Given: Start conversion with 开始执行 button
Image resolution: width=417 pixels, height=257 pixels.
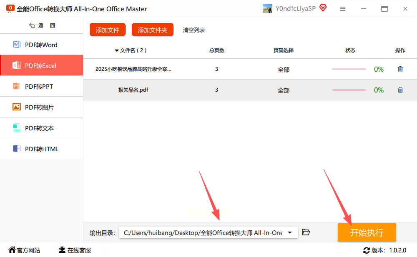Looking at the screenshot, I should (367, 232).
